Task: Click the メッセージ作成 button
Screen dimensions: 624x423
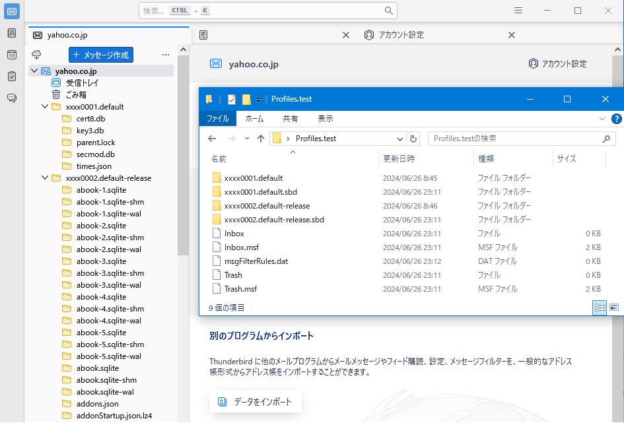Action: point(101,55)
